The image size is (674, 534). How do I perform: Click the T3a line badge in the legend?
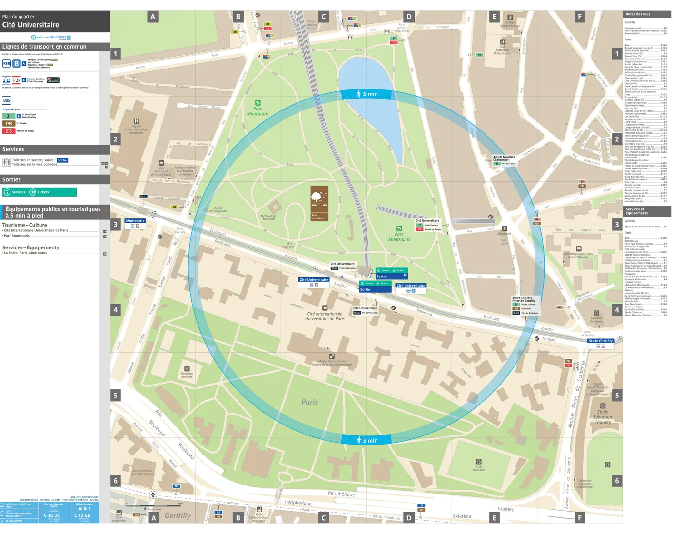coord(17,80)
